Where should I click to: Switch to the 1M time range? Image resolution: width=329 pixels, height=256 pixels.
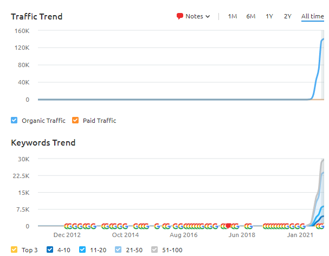[233, 16]
